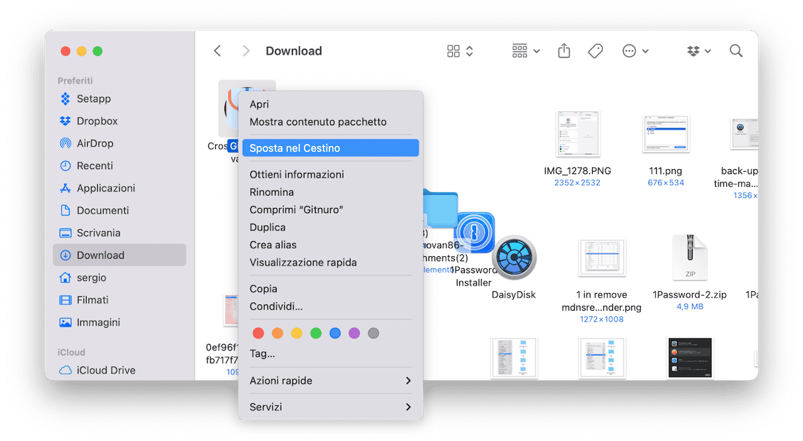Open the Dropbox toolbar dropdown
Viewport: 803px width, 441px height.
click(x=698, y=51)
